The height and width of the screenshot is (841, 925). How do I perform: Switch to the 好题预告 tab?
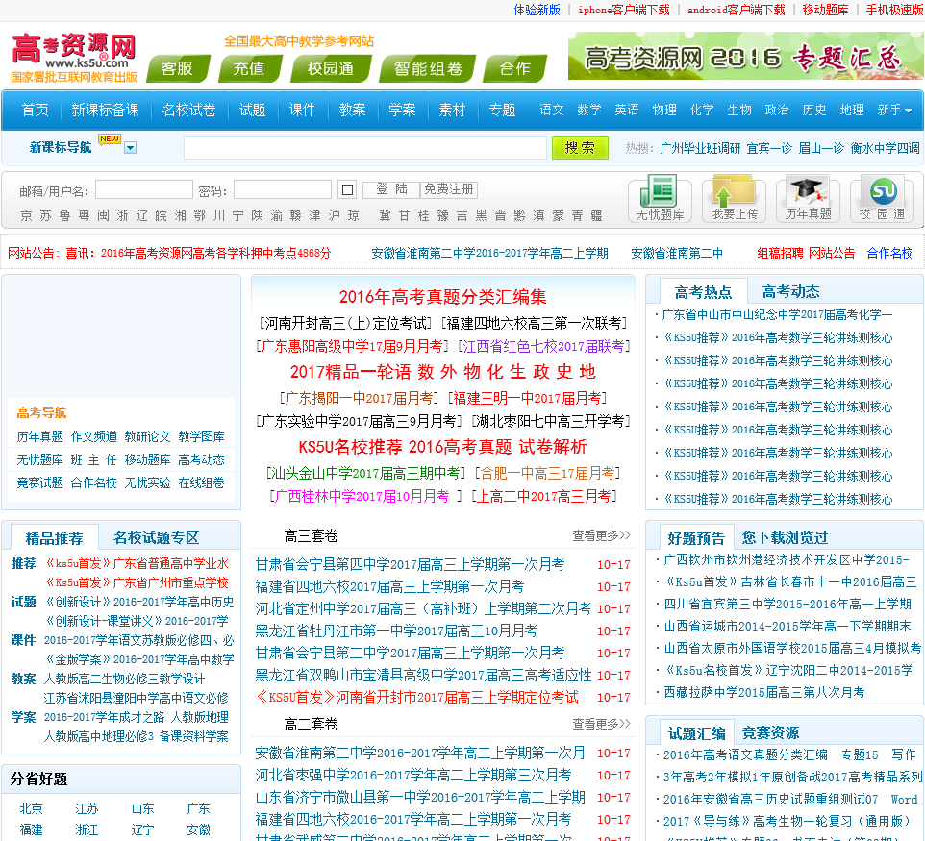[x=696, y=538]
